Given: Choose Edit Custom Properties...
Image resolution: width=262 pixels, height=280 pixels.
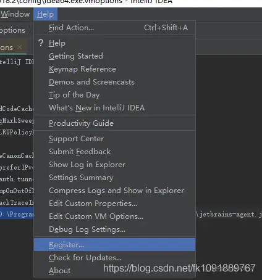Looking at the screenshot, I should 114,204.
